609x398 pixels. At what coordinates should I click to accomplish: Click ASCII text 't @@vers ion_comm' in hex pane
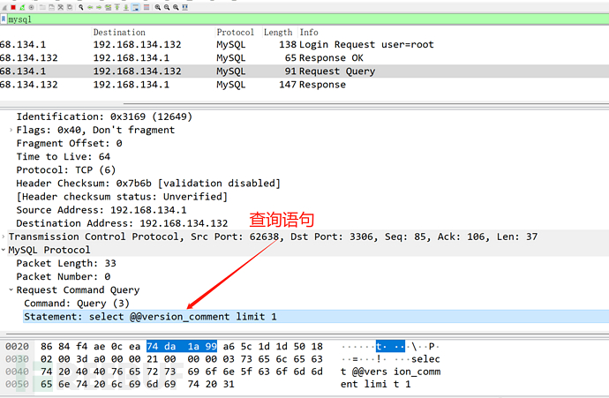(390, 372)
